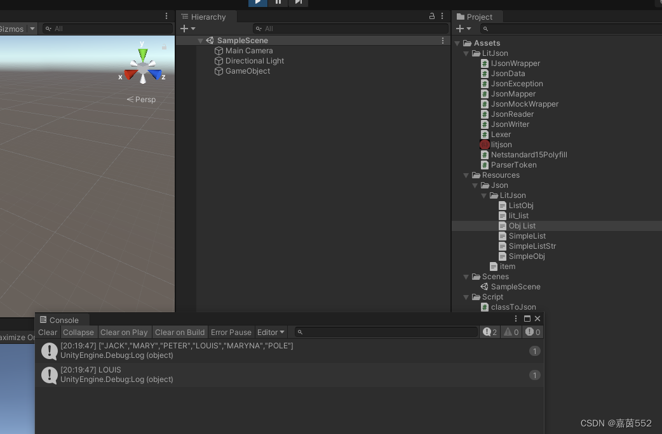Switch to the Project tab
The height and width of the screenshot is (434, 662).
click(x=478, y=17)
